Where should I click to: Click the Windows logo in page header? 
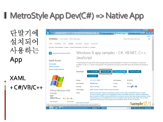(x=50, y=39)
